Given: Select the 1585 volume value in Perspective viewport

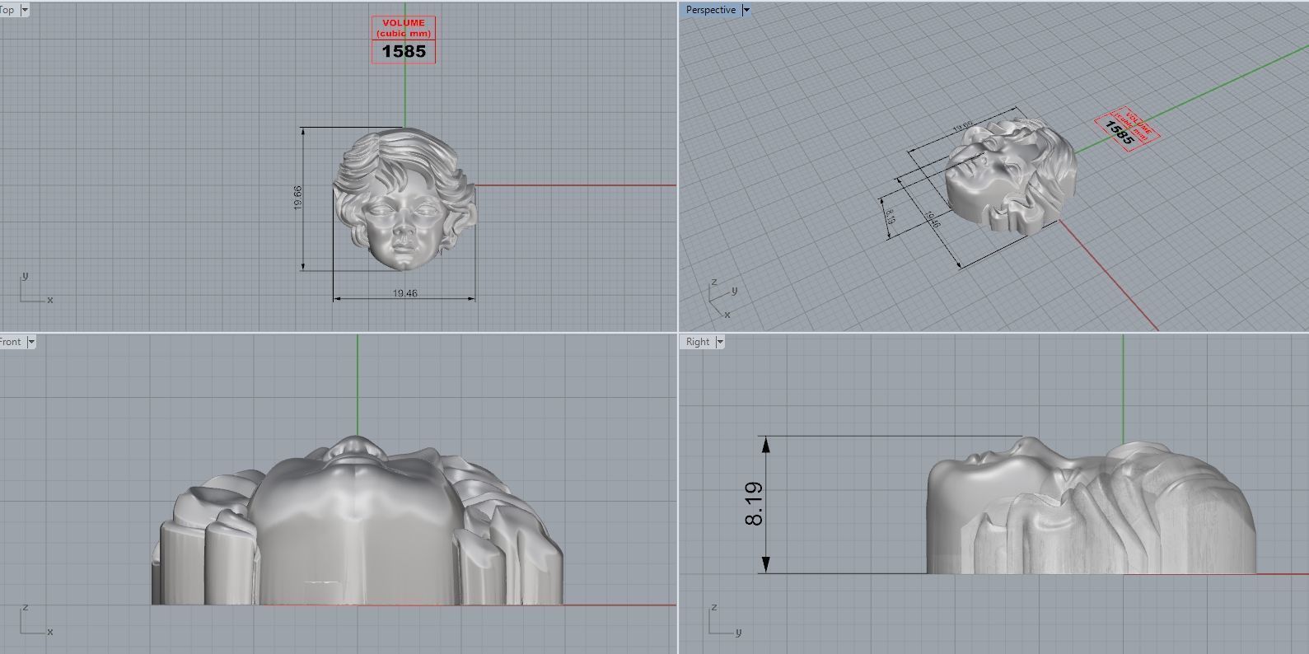Looking at the screenshot, I should 1120,132.
